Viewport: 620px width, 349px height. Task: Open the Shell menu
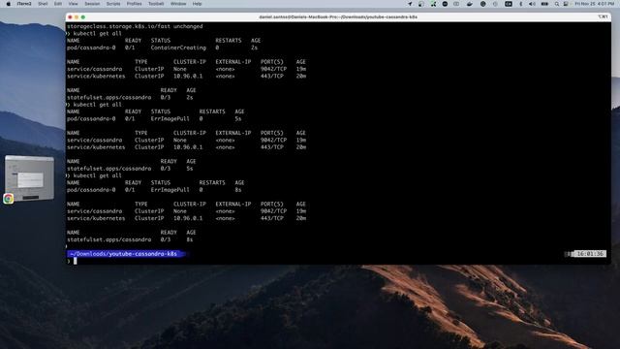pos(43,4)
